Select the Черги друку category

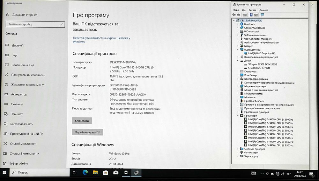click(x=251, y=156)
